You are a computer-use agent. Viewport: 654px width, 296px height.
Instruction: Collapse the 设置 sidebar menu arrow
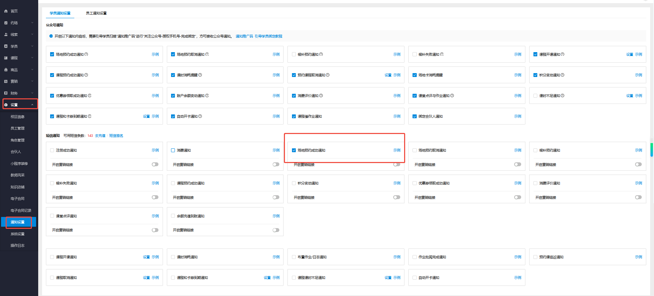click(x=32, y=105)
